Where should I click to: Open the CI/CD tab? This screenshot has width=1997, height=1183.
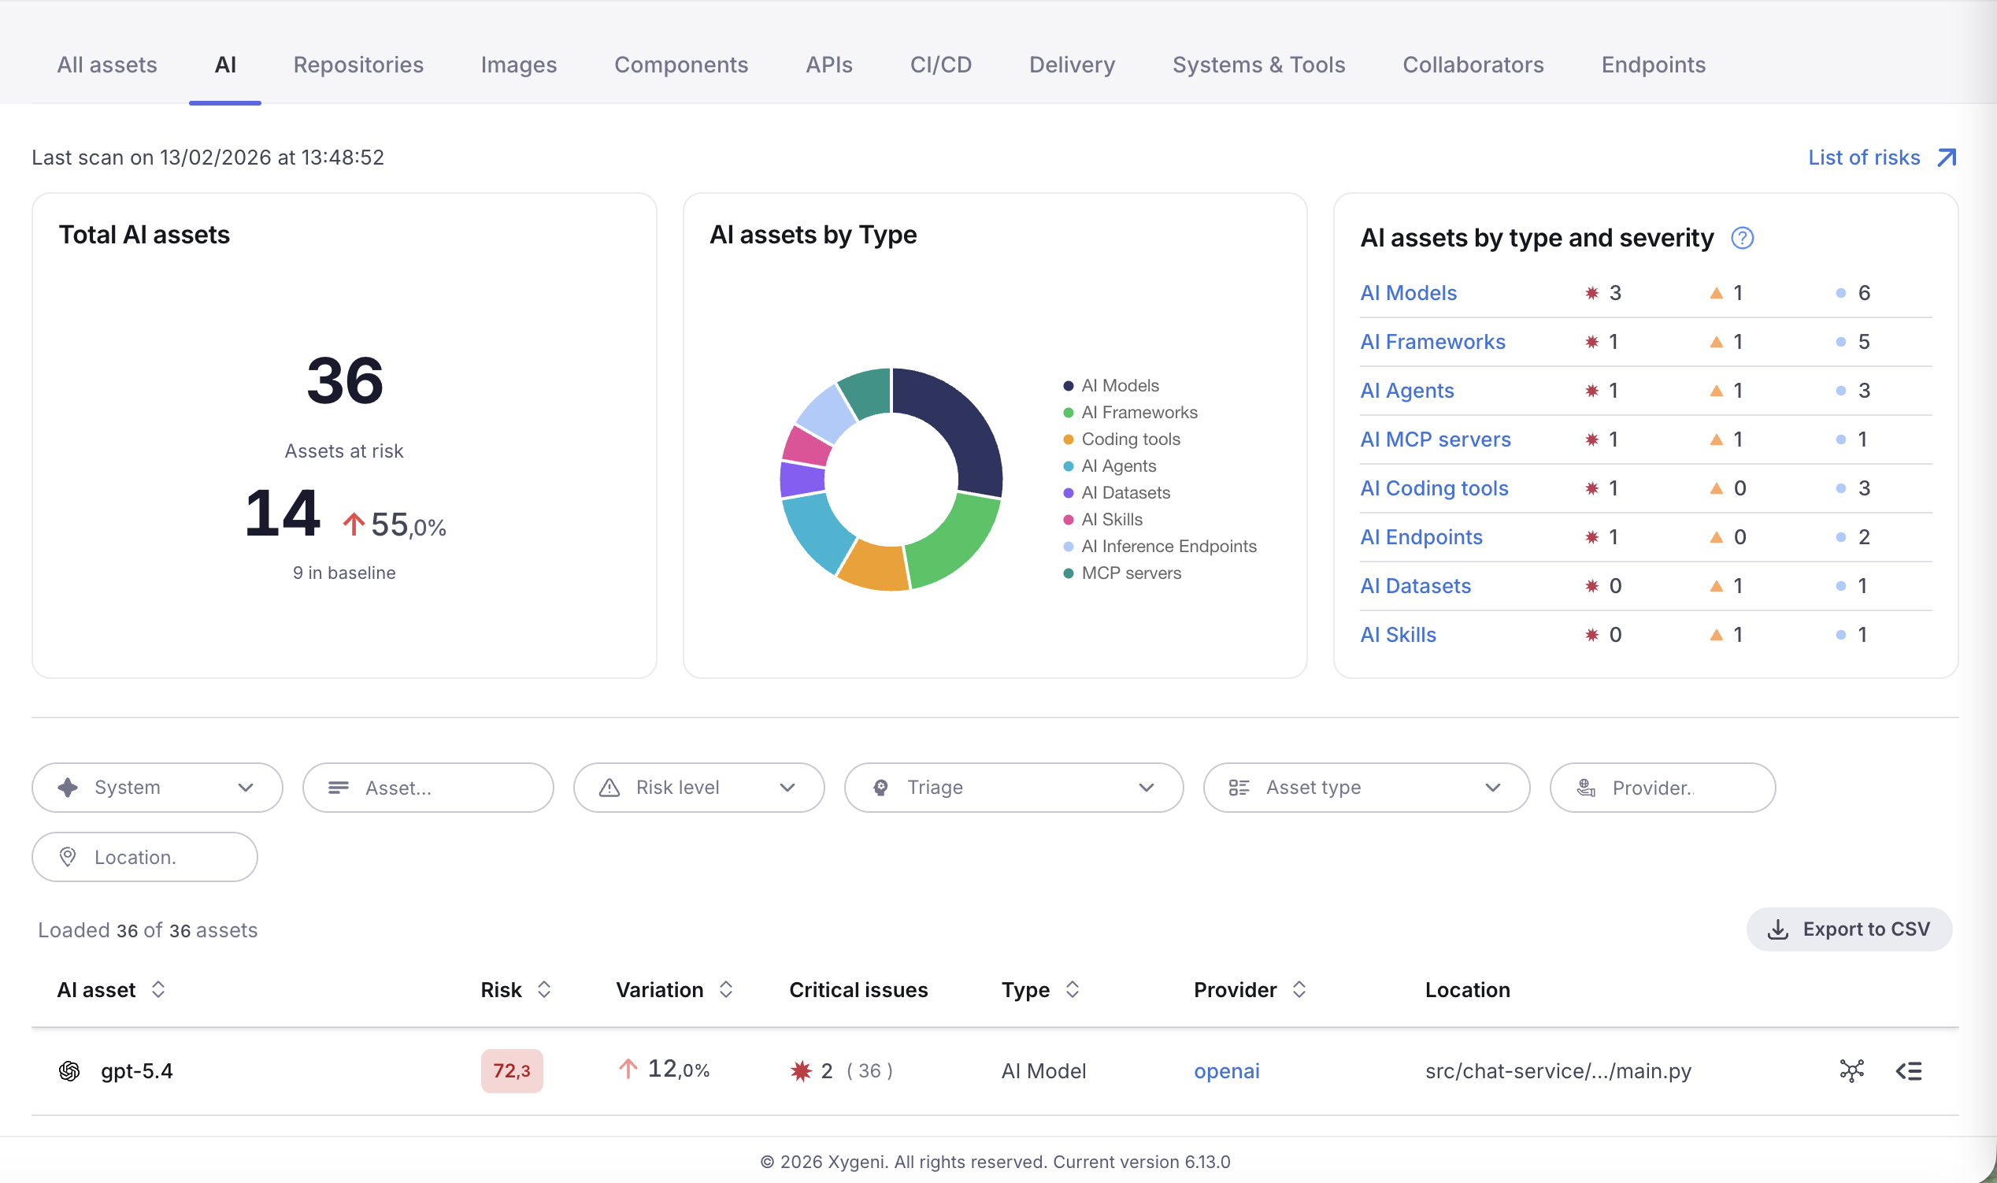[x=940, y=65]
